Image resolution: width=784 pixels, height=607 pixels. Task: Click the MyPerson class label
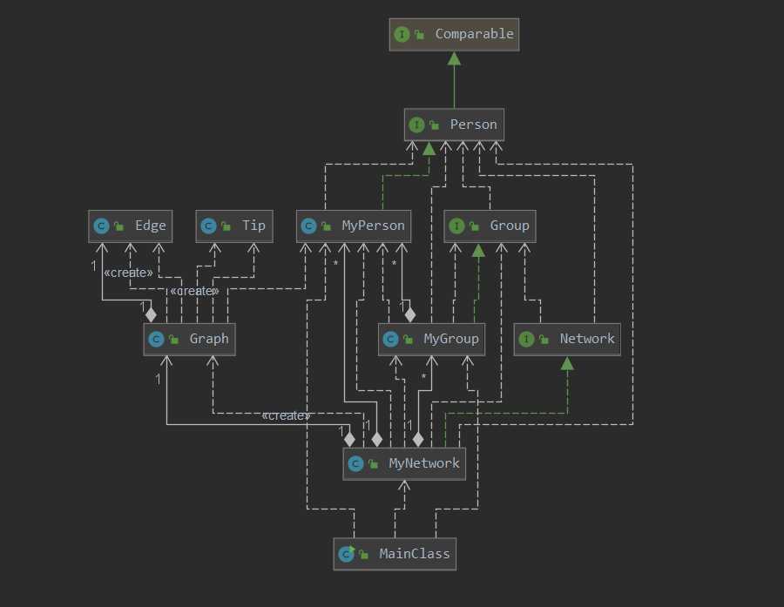click(373, 226)
